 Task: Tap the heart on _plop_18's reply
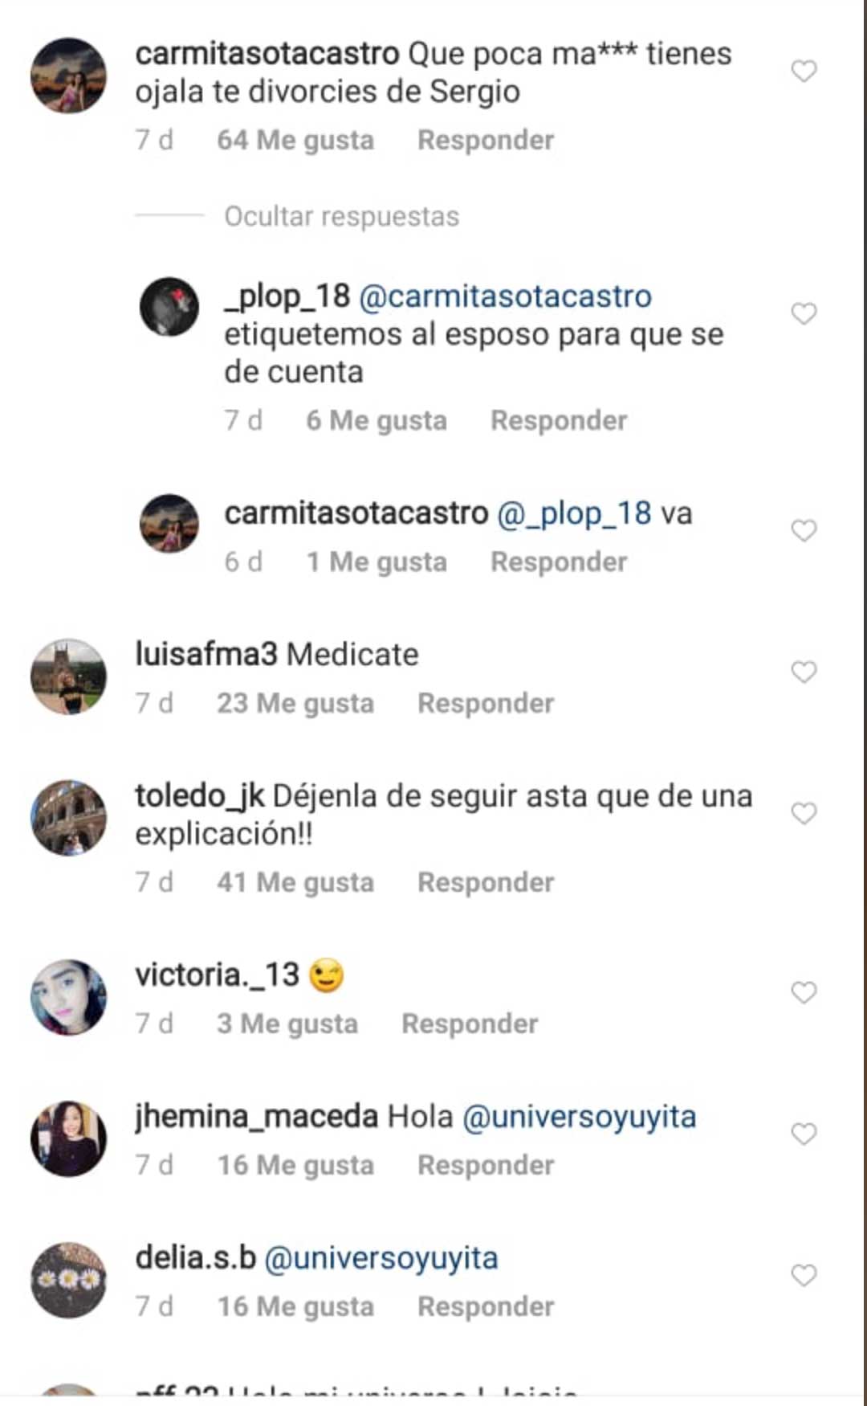804,313
